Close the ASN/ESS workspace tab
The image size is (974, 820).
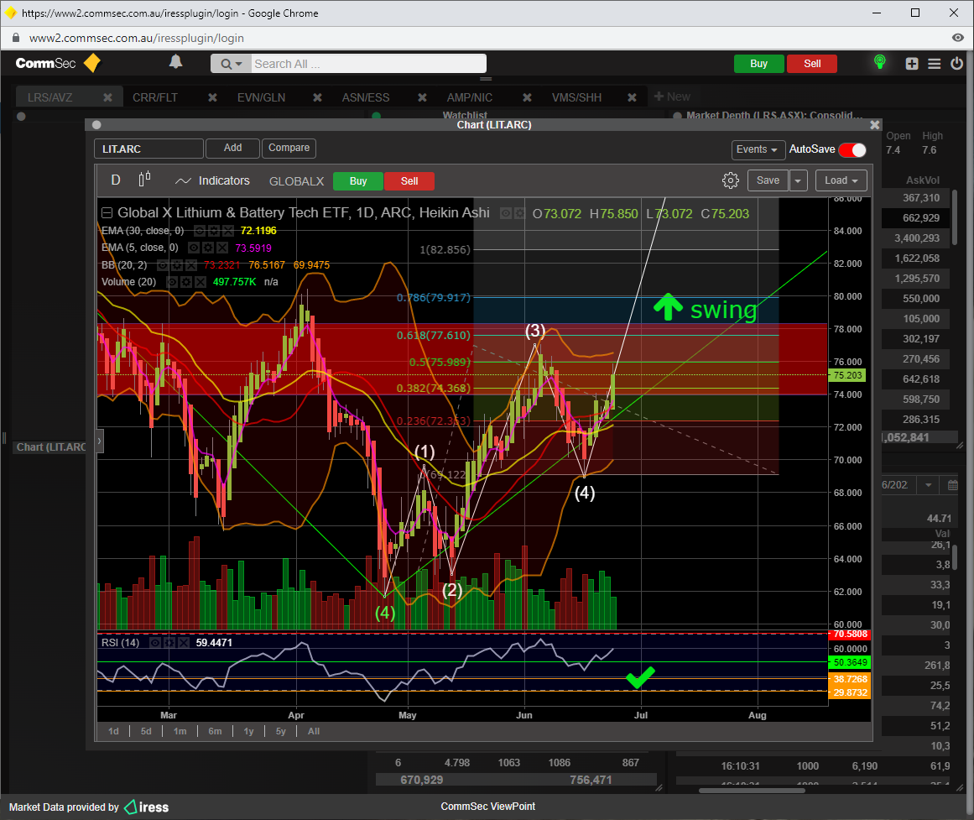[422, 97]
